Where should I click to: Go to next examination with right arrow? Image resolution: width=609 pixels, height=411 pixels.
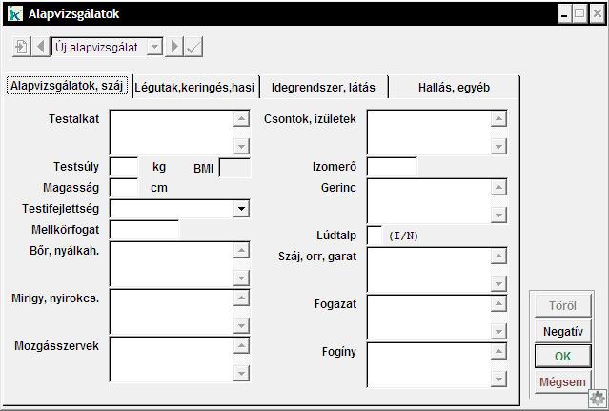(175, 47)
